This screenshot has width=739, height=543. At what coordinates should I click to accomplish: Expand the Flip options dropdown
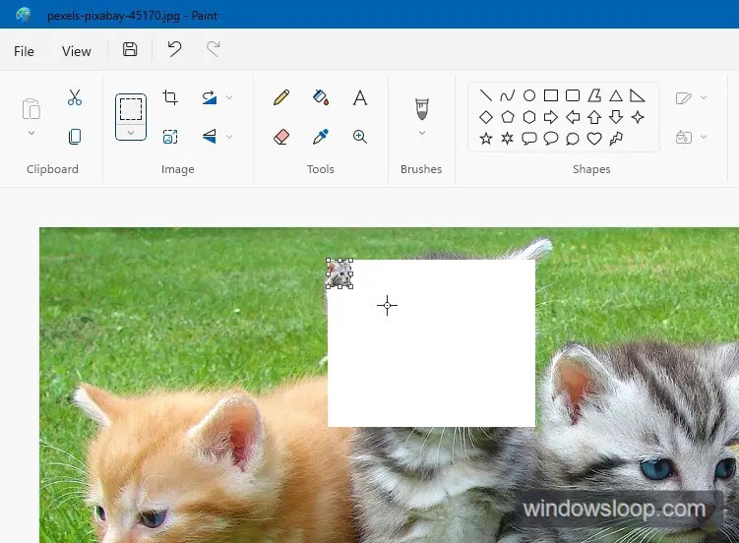[x=229, y=137]
